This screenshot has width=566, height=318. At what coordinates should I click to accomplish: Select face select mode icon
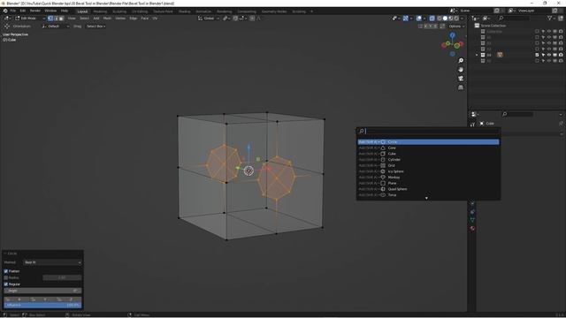coord(61,18)
